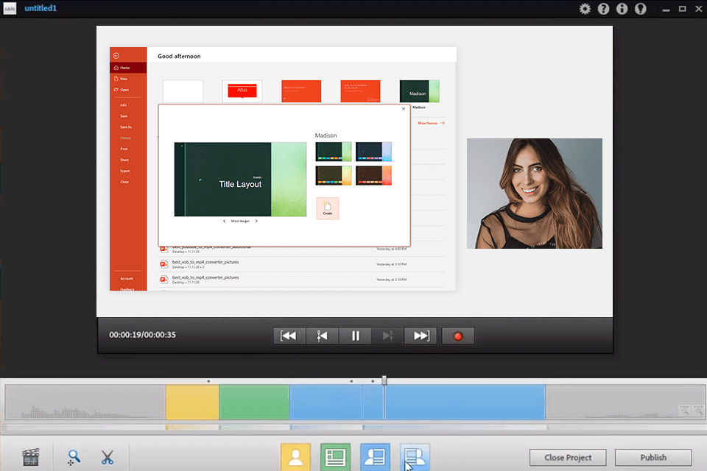Click the untitled1 project title
This screenshot has height=471, width=707.
point(41,8)
